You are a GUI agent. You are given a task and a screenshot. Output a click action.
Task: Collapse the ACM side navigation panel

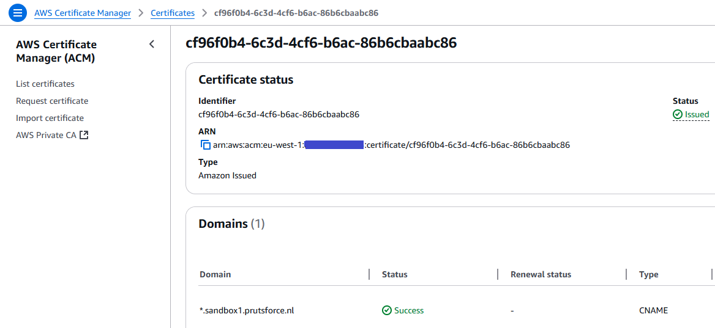152,44
